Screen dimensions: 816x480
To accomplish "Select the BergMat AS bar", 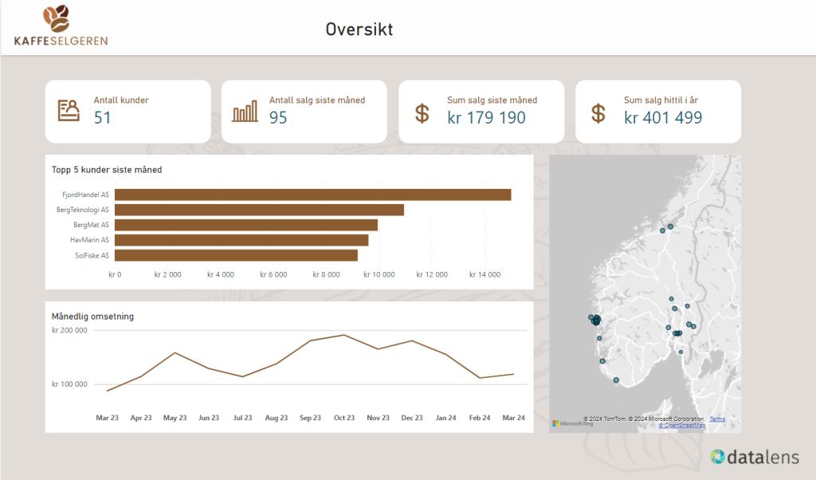I will (x=245, y=225).
